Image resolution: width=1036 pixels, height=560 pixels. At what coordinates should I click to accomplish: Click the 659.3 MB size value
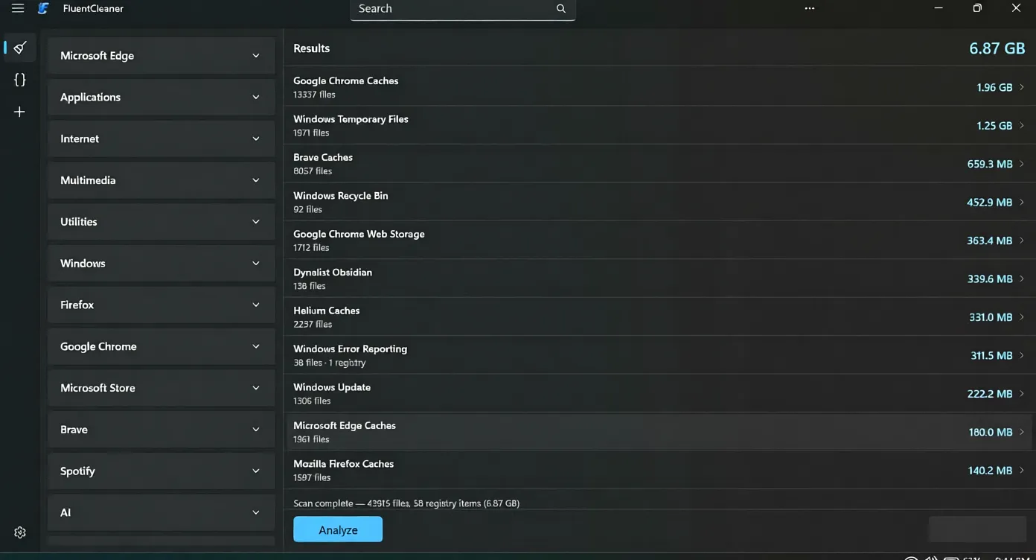pos(990,164)
